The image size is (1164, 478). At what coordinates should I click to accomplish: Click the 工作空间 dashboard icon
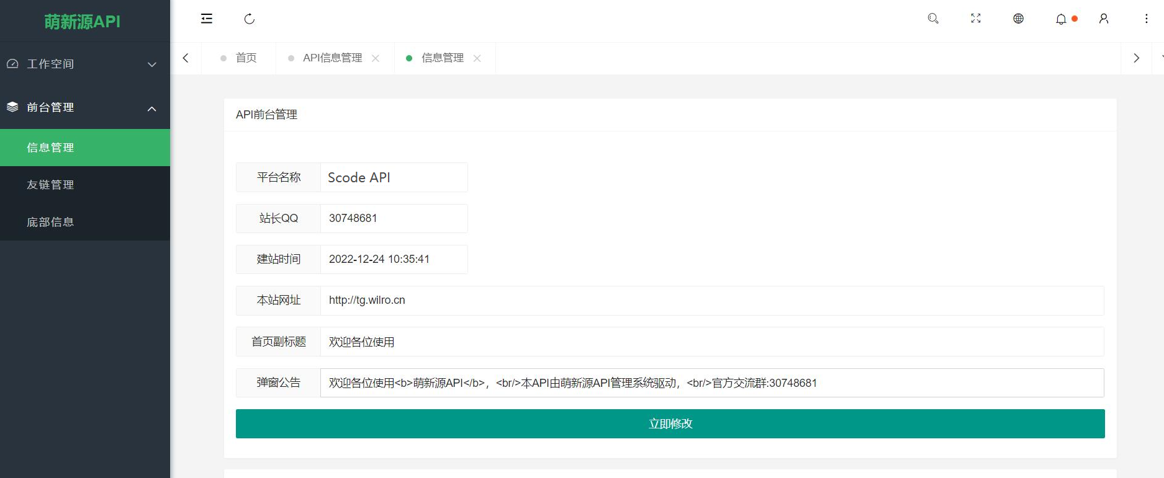click(12, 64)
